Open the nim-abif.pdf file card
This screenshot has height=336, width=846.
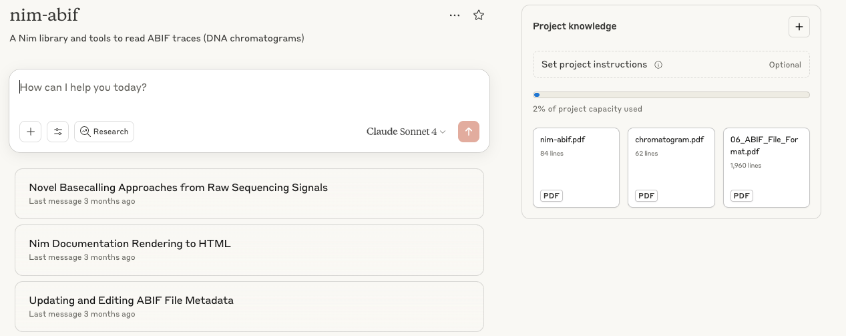[576, 168]
